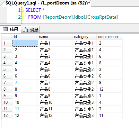Click the [ReportDeom] database name in the query
This screenshot has height=128, width=139.
pos(58,17)
